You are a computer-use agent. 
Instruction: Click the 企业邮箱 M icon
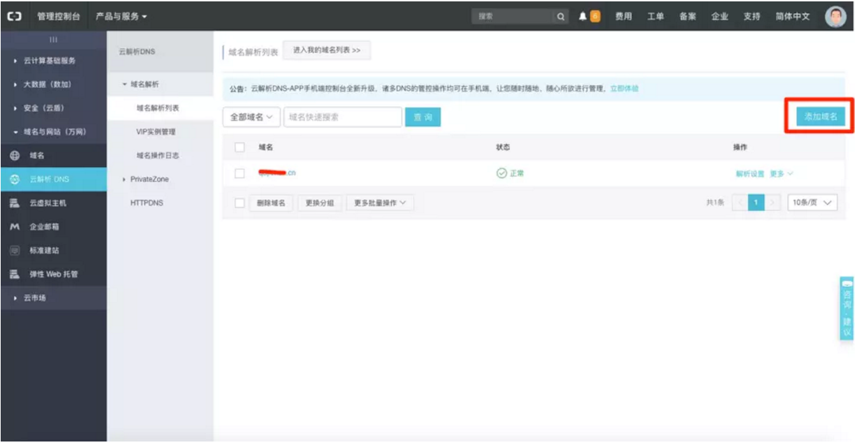click(15, 227)
